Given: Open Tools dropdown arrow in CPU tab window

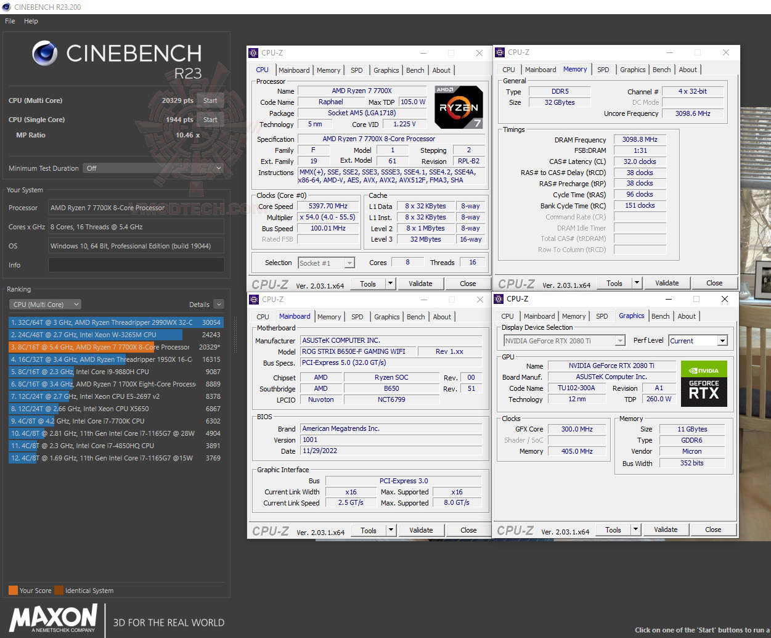Looking at the screenshot, I should tap(390, 284).
